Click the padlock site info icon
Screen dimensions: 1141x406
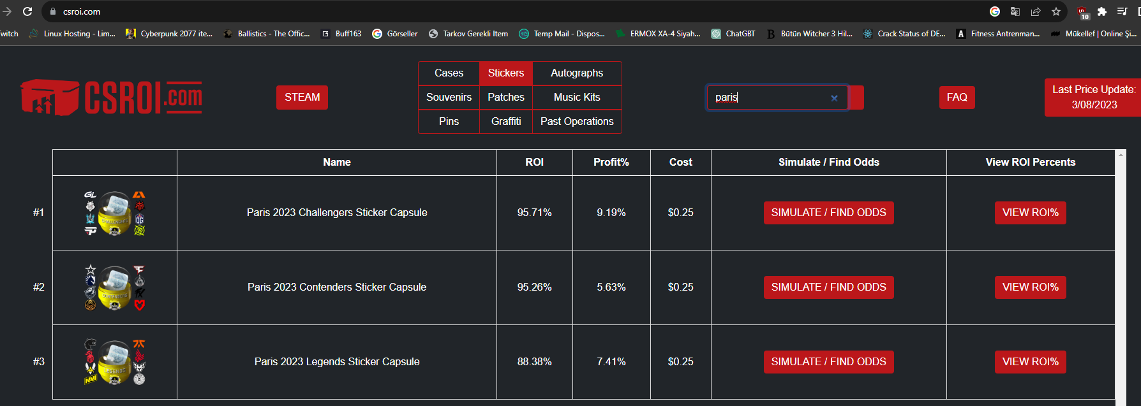(54, 11)
